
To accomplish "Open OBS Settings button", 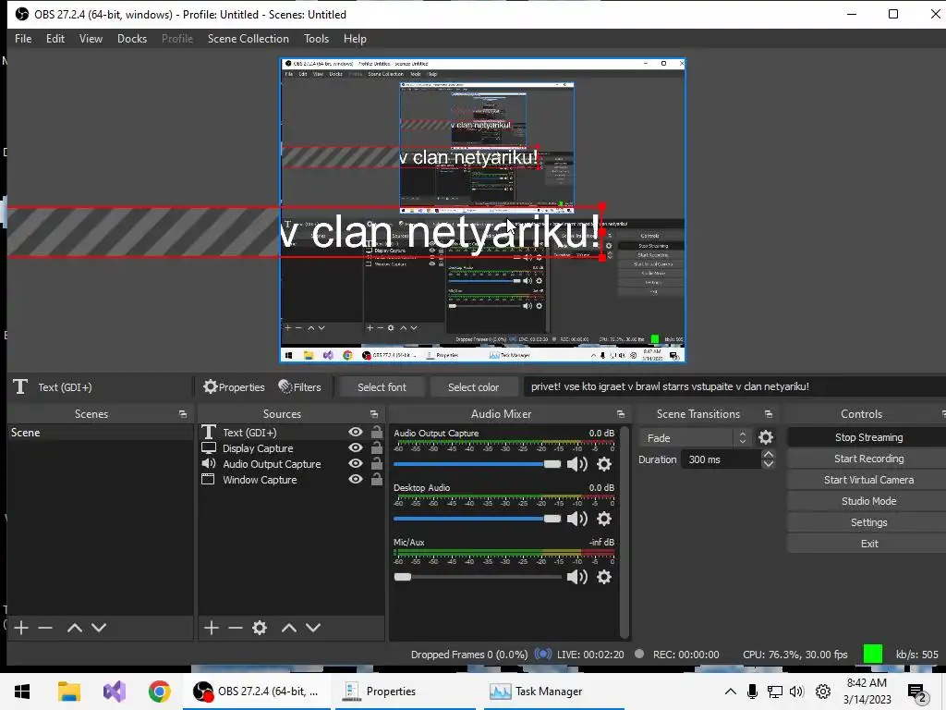I will tap(868, 522).
